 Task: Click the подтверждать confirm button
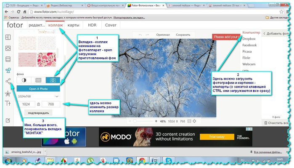[x=38, y=113]
